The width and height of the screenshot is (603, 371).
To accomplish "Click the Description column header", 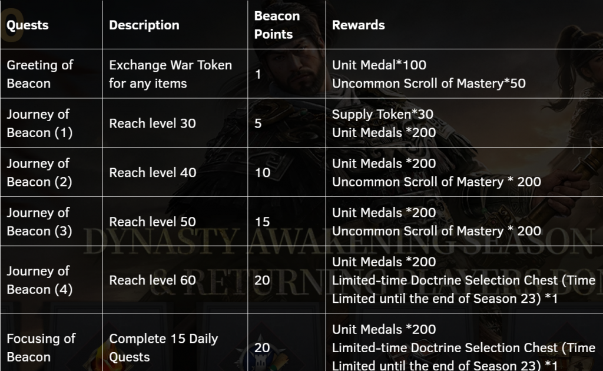I will [144, 25].
